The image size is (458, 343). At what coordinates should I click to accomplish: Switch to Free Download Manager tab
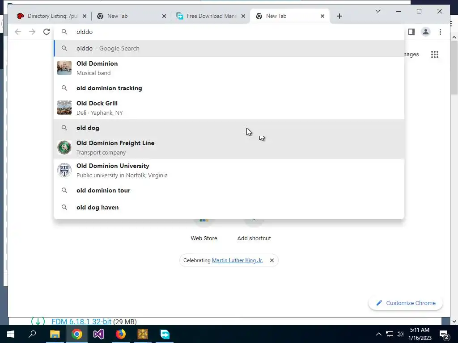click(212, 16)
